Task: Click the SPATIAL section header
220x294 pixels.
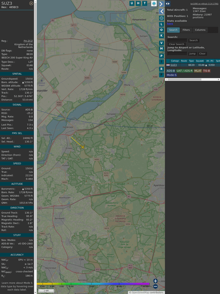Action: point(17,74)
